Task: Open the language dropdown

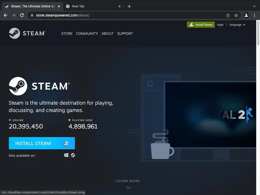Action: (x=237, y=25)
